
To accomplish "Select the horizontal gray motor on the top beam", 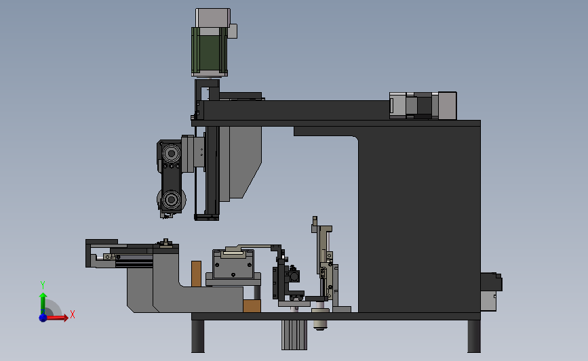I will (423, 105).
